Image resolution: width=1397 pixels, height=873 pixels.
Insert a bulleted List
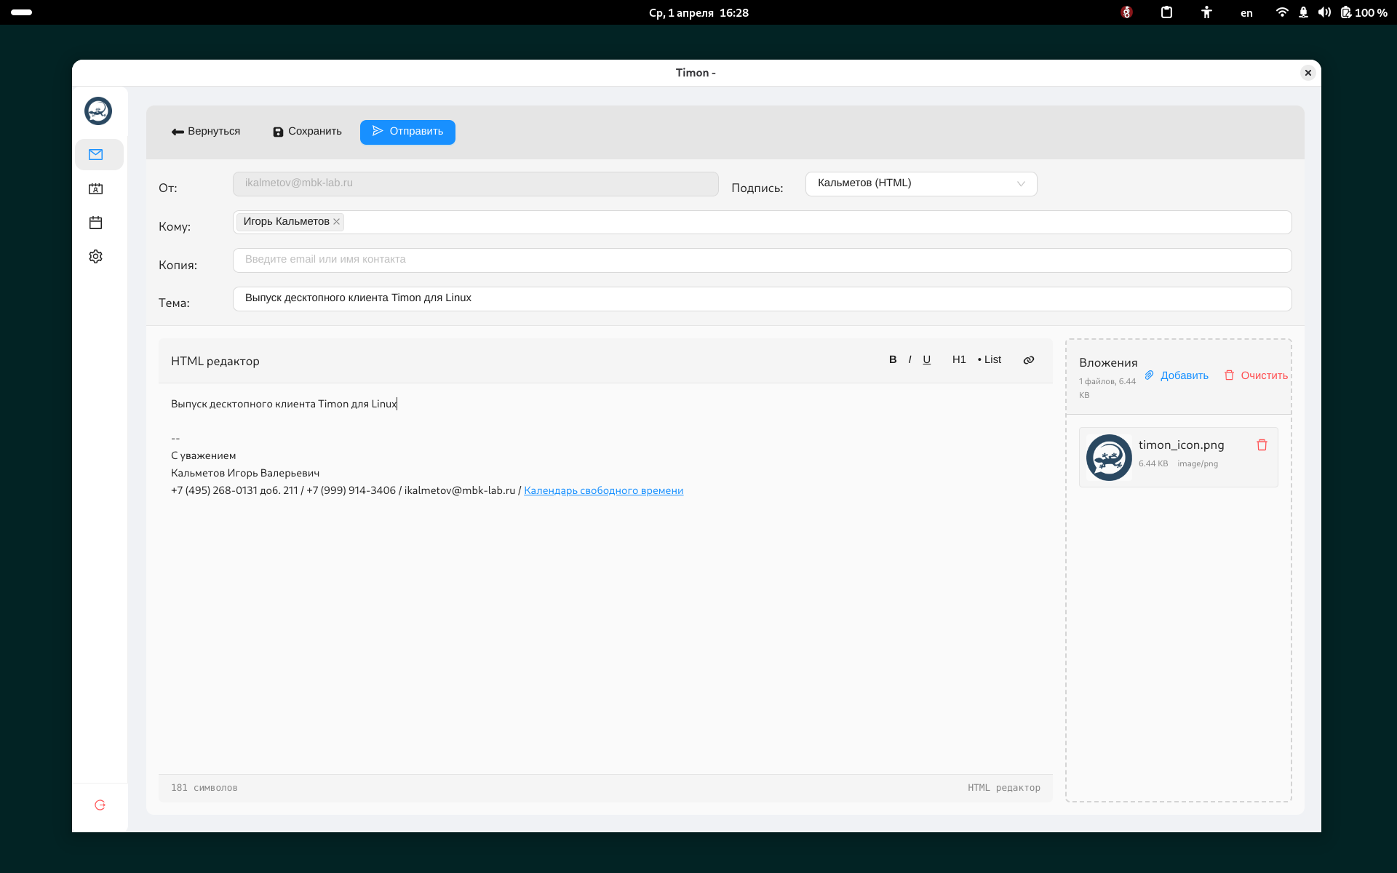click(990, 360)
